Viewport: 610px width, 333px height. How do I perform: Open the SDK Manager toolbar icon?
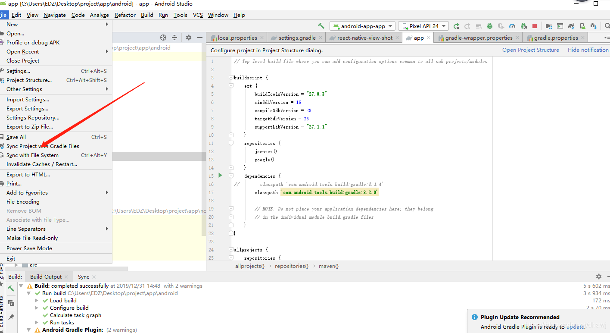(593, 26)
